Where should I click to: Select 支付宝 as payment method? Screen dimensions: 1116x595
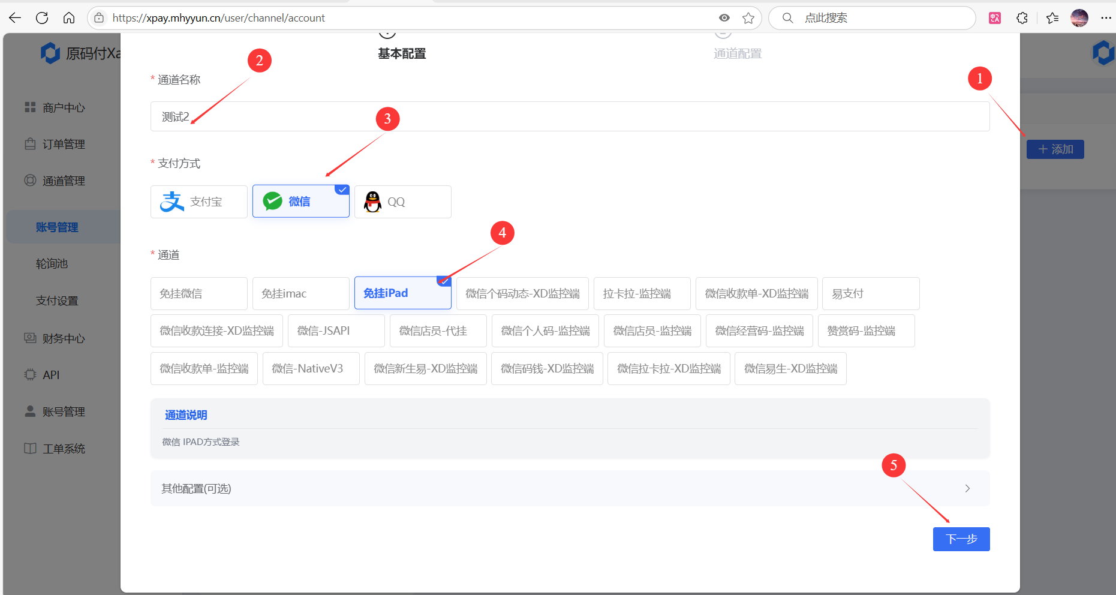tap(198, 201)
